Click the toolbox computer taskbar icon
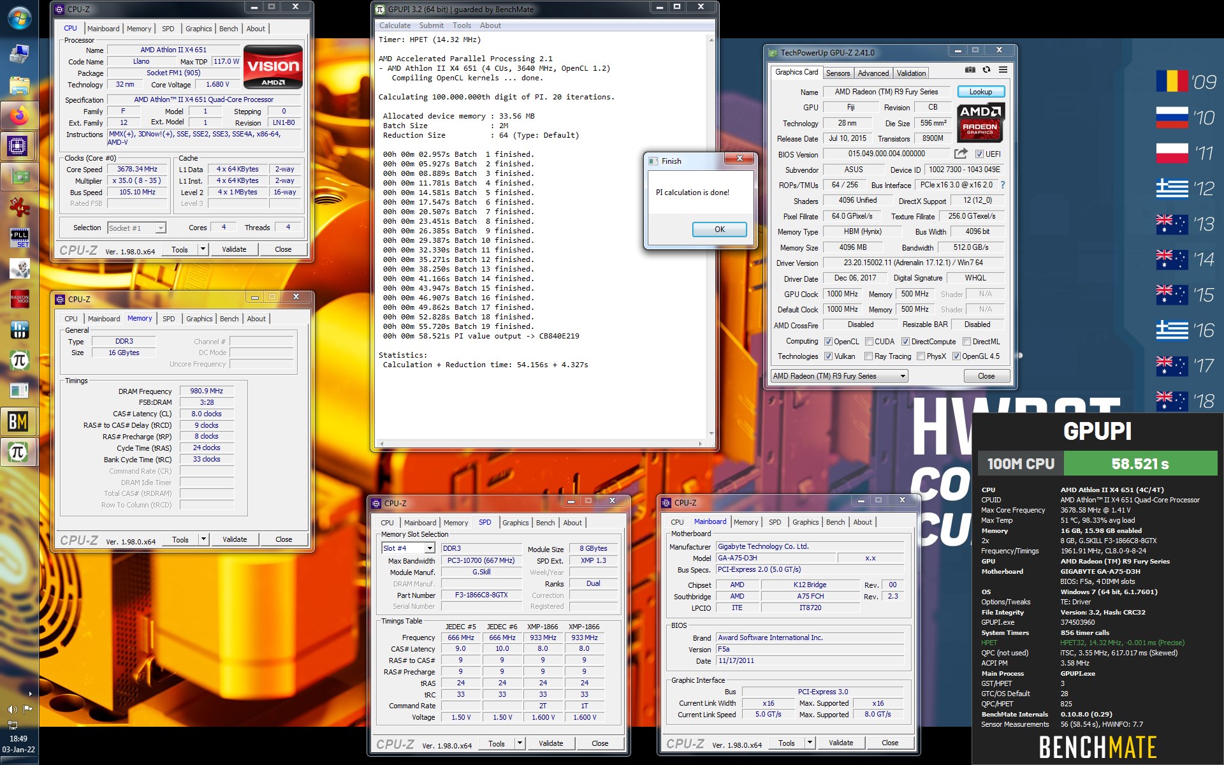 (19, 55)
